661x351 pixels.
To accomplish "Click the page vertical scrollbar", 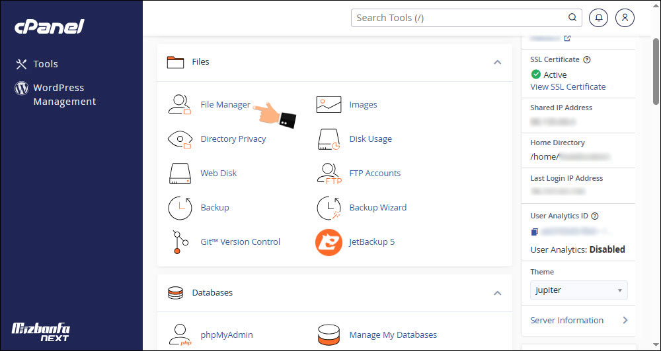I will (x=656, y=71).
